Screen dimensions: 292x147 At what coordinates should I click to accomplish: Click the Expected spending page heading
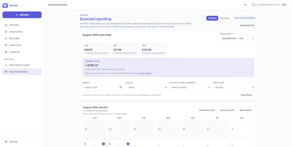[x=96, y=19]
